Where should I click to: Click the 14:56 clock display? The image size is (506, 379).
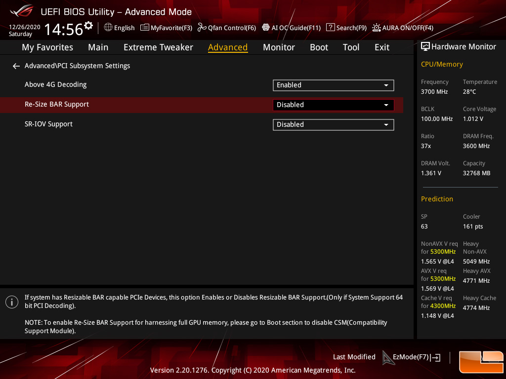[x=64, y=29]
